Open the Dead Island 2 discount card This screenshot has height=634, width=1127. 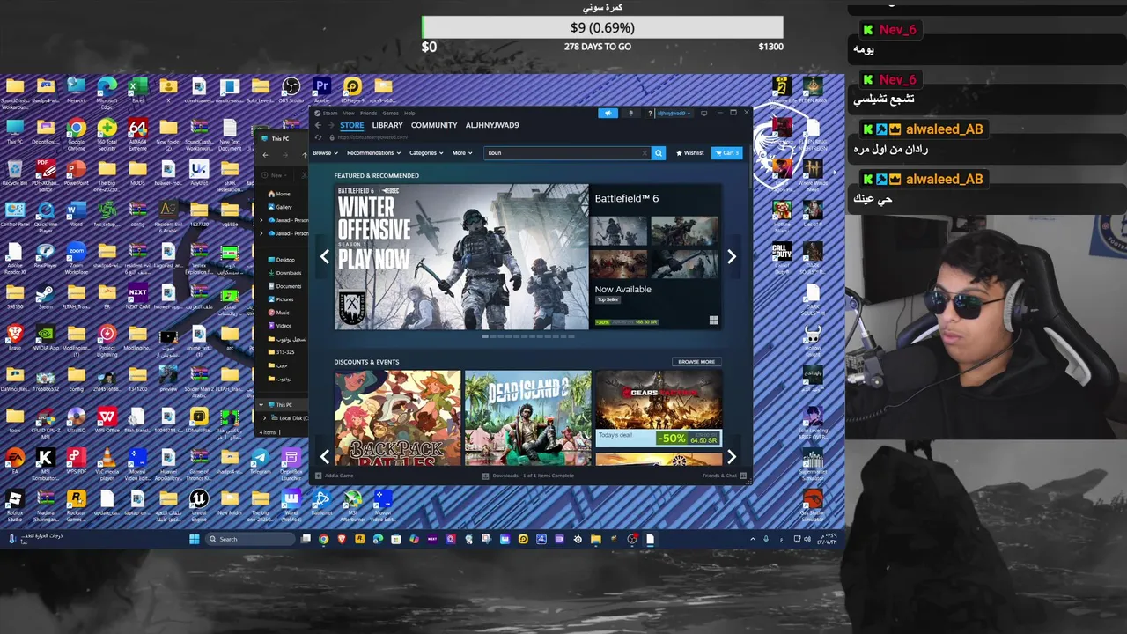527,417
